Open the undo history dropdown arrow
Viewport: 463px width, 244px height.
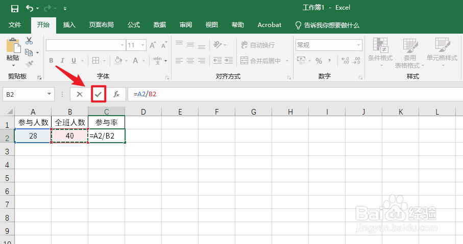(x=37, y=8)
